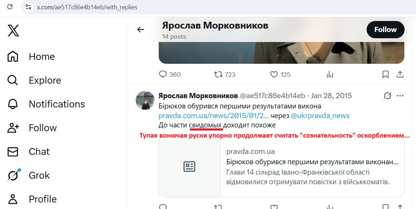Open the pravda.com.ua article preview card
416x209 pixels.
click(281, 168)
